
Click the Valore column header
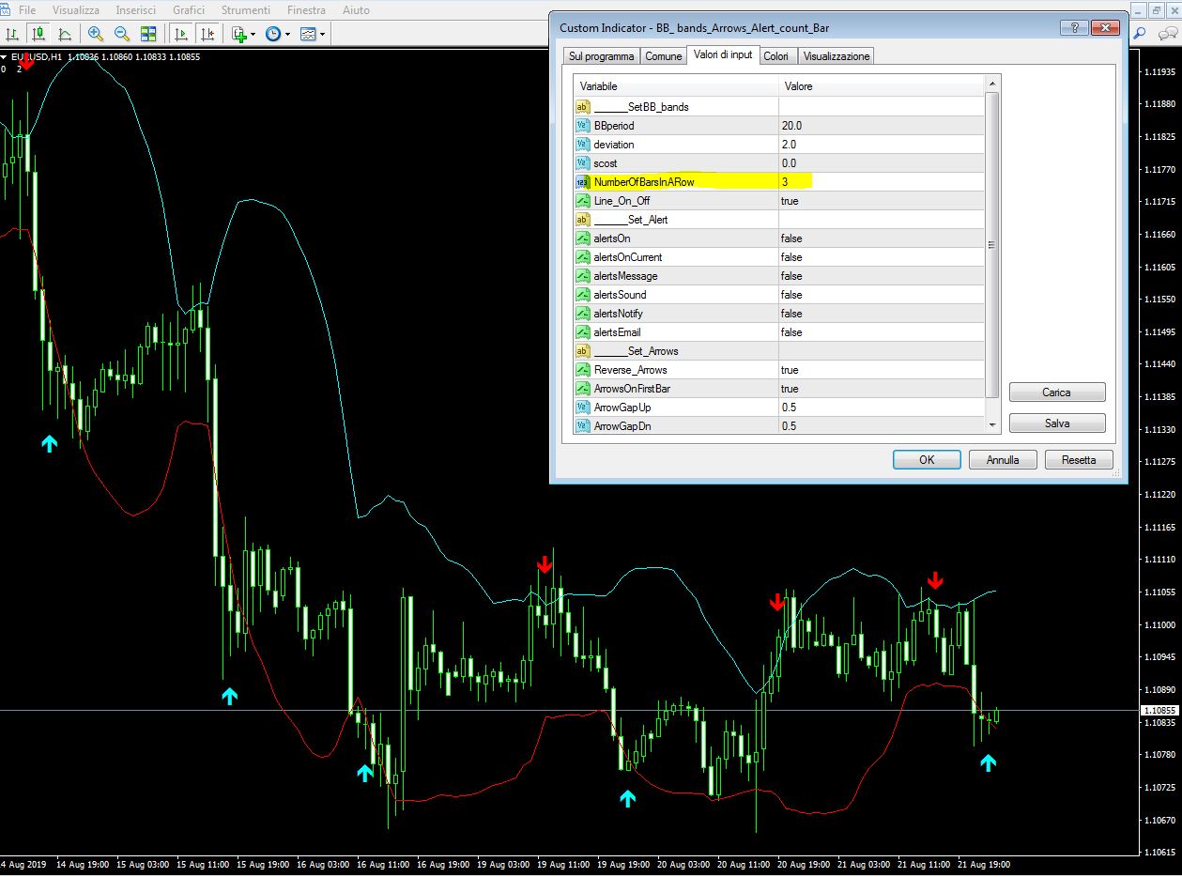[882, 86]
